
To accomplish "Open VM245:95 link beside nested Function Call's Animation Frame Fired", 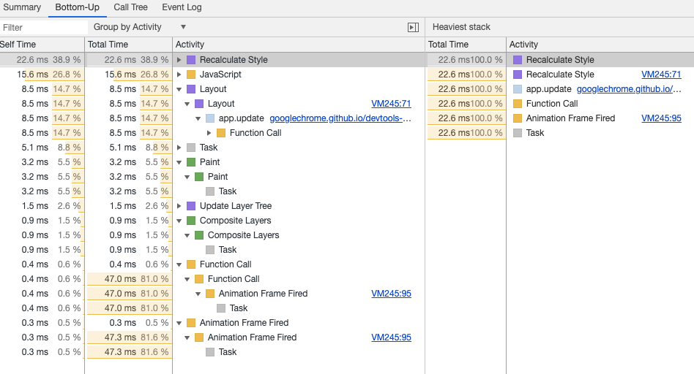I will click(391, 293).
